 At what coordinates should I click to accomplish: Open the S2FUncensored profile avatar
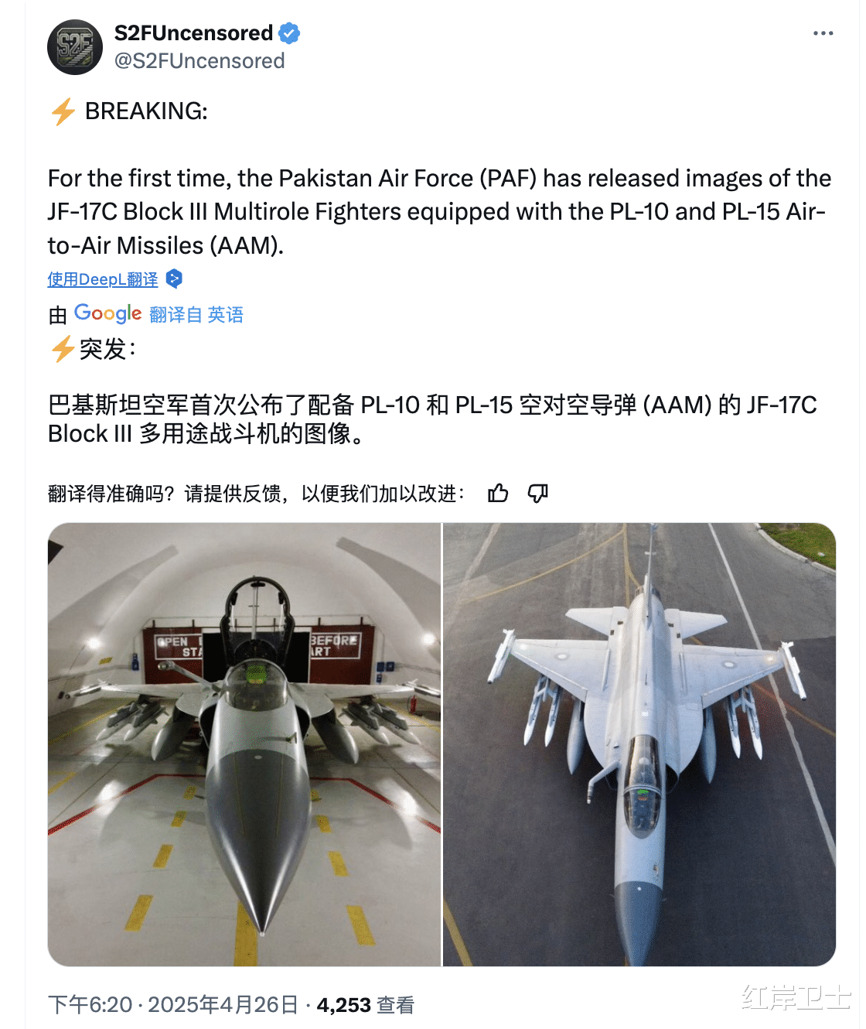tap(75, 47)
